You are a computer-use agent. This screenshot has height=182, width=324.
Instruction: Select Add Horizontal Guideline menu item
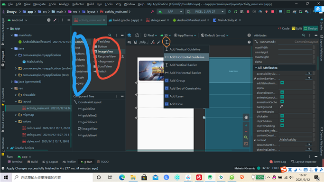[186, 57]
